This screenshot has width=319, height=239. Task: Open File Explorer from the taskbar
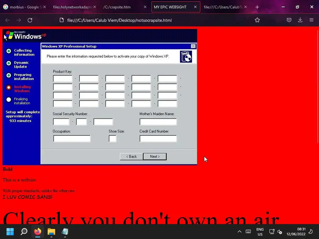pos(51,232)
